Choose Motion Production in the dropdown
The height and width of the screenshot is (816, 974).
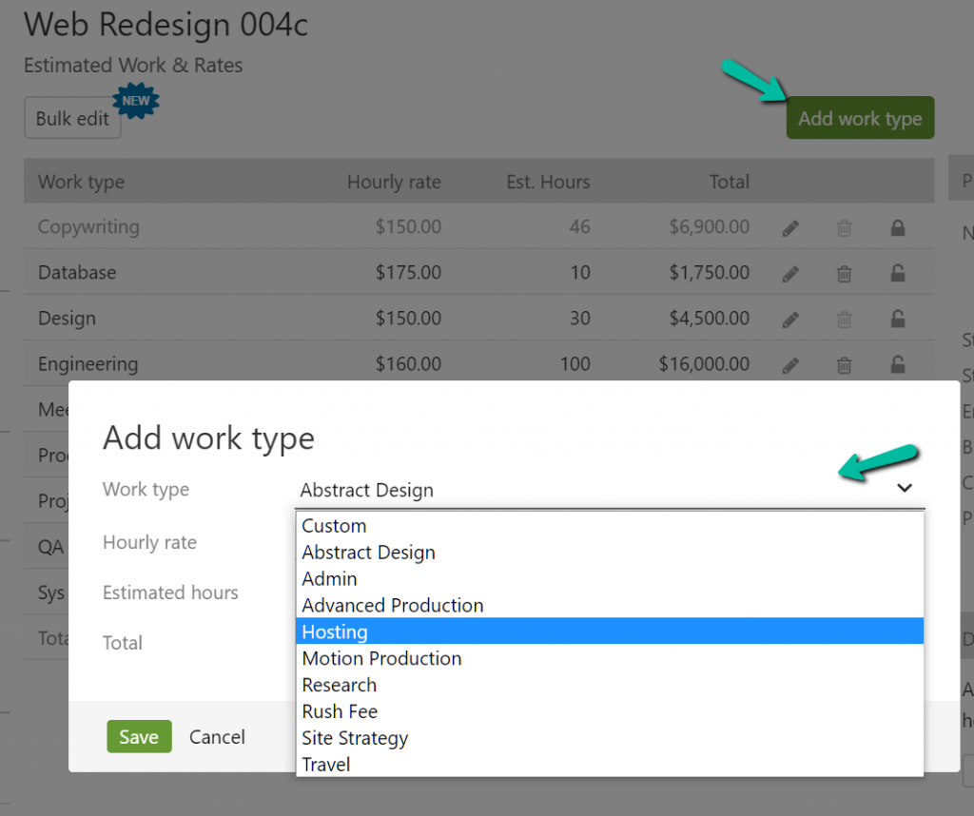pos(381,658)
